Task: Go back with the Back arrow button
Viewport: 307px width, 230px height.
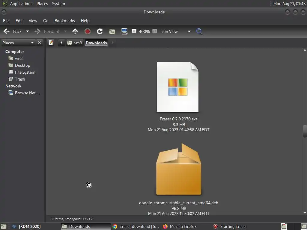Action: 13,31
